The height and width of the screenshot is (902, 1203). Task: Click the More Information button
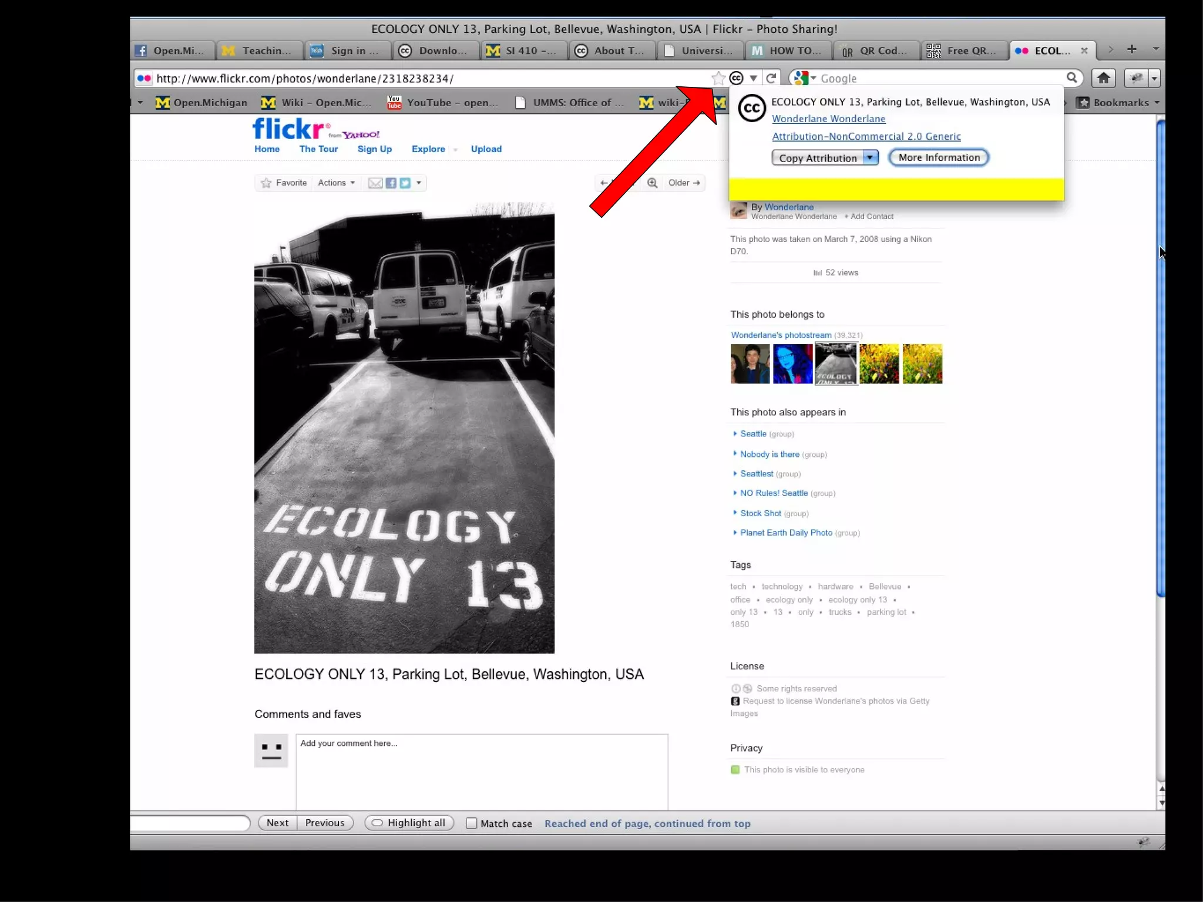point(939,157)
